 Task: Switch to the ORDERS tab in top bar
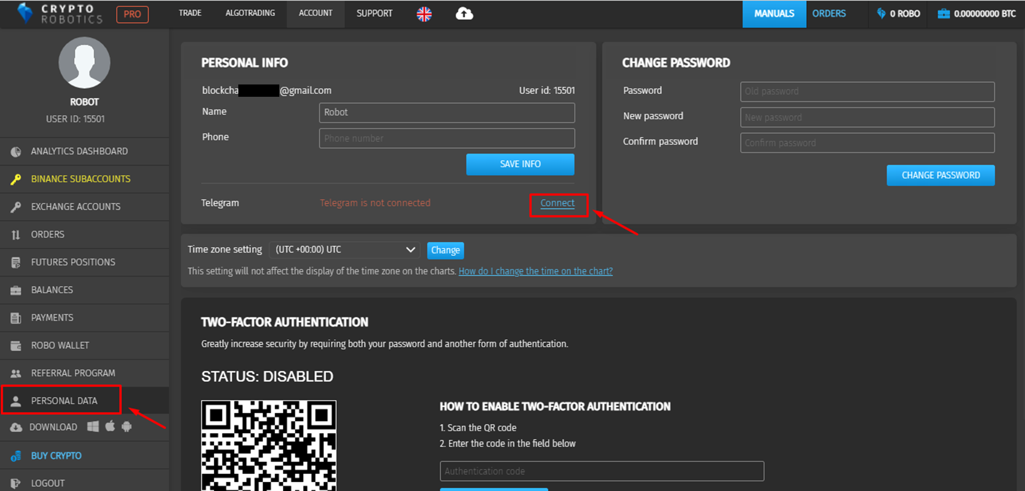(829, 14)
